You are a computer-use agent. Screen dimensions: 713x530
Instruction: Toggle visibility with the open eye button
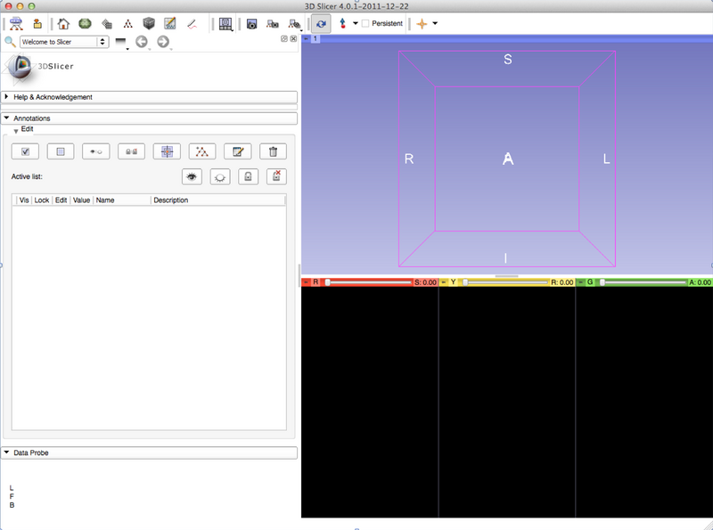click(191, 177)
